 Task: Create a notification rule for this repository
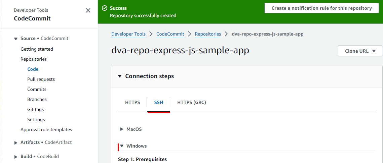tap(322, 8)
